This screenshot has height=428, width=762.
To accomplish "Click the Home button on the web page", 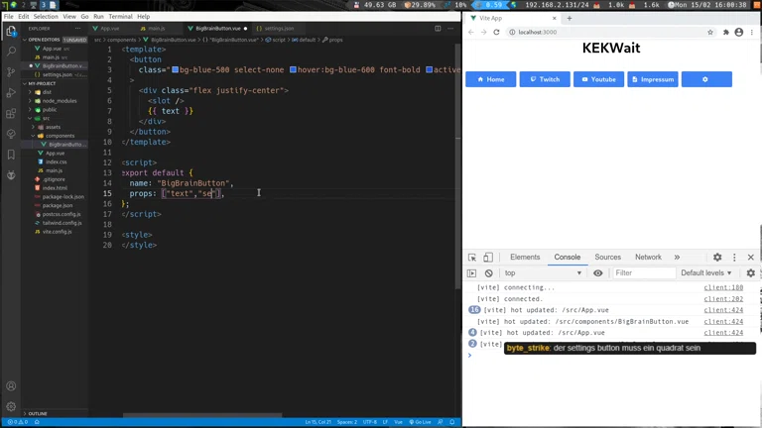I will click(x=491, y=79).
